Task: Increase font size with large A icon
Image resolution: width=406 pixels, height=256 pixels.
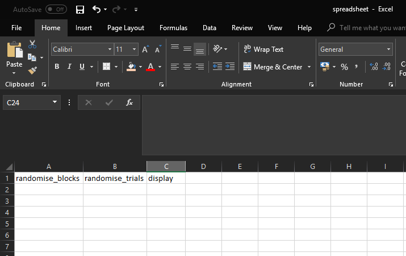Action: point(145,50)
